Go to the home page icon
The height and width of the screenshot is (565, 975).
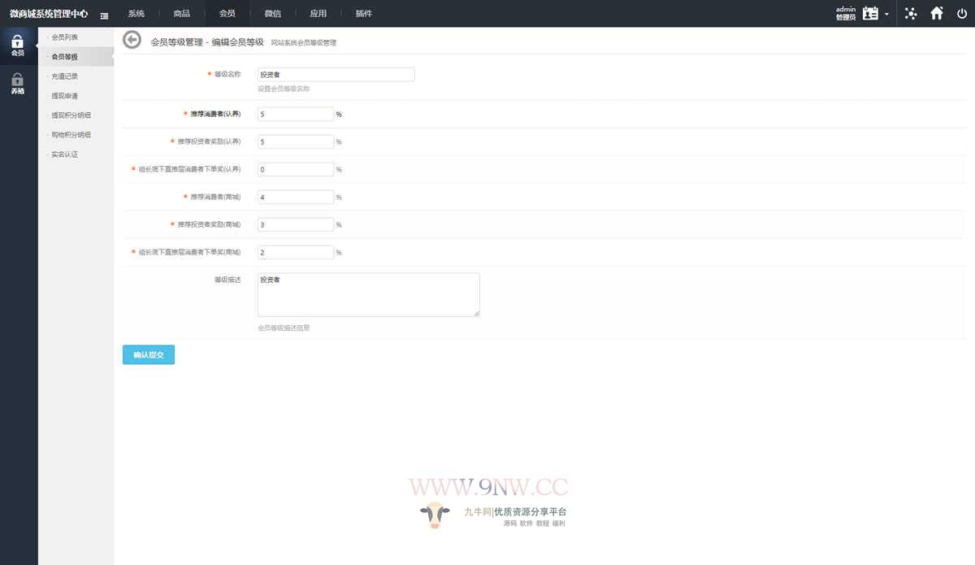click(937, 14)
